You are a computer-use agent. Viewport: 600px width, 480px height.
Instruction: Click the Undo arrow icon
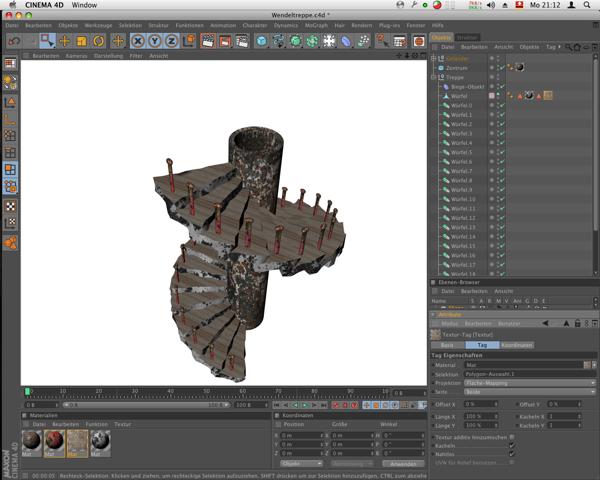[x=14, y=41]
